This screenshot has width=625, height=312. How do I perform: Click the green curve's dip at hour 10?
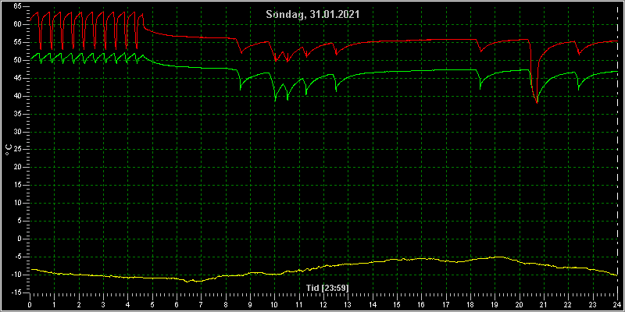click(275, 101)
